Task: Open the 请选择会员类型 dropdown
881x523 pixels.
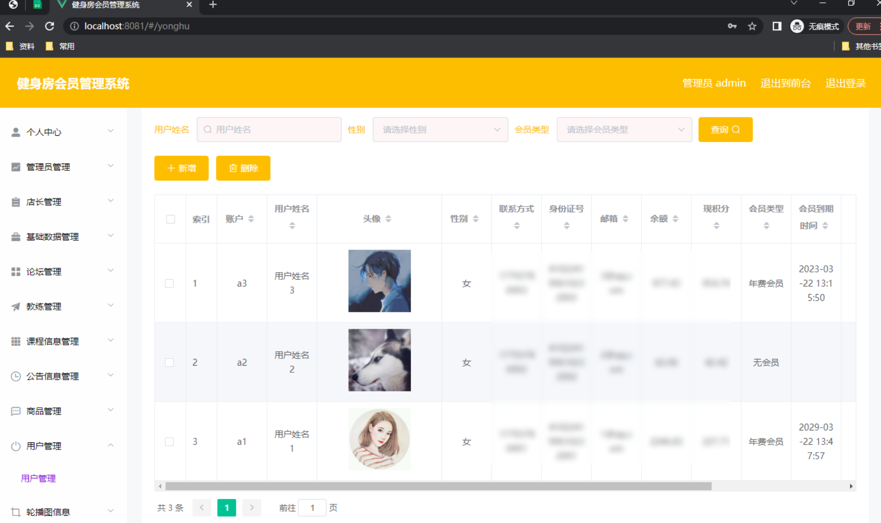Action: click(624, 130)
